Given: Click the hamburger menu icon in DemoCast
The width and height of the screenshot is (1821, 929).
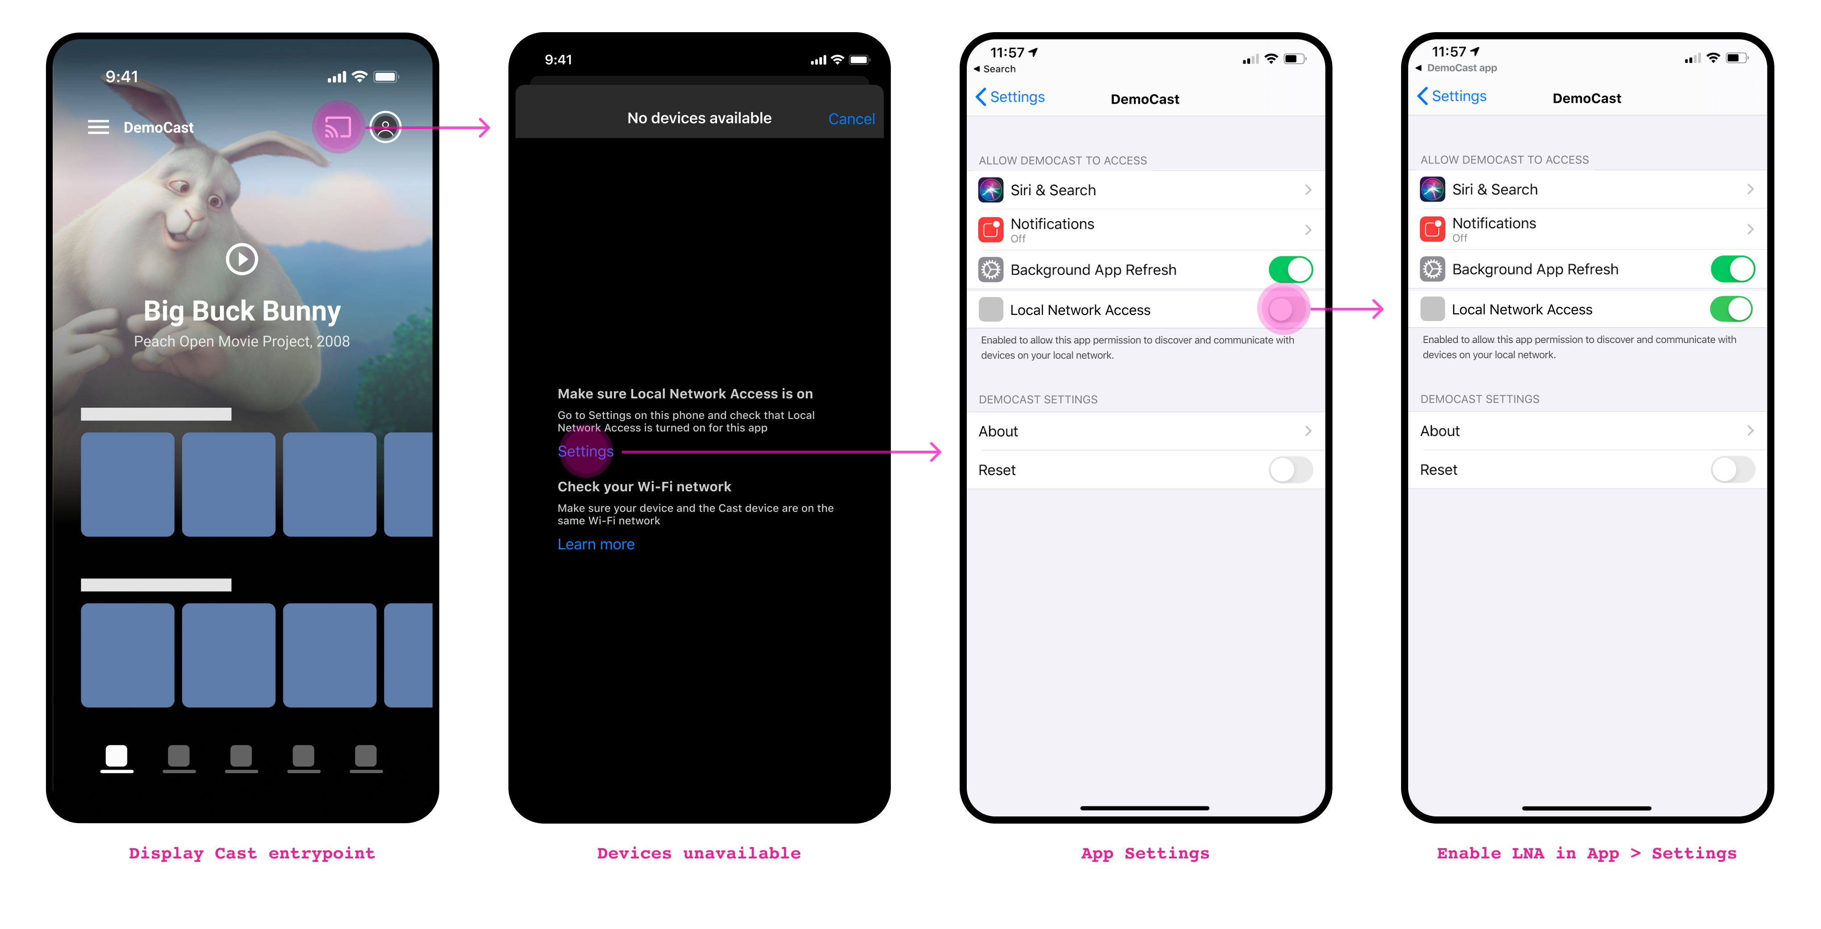Looking at the screenshot, I should point(97,127).
